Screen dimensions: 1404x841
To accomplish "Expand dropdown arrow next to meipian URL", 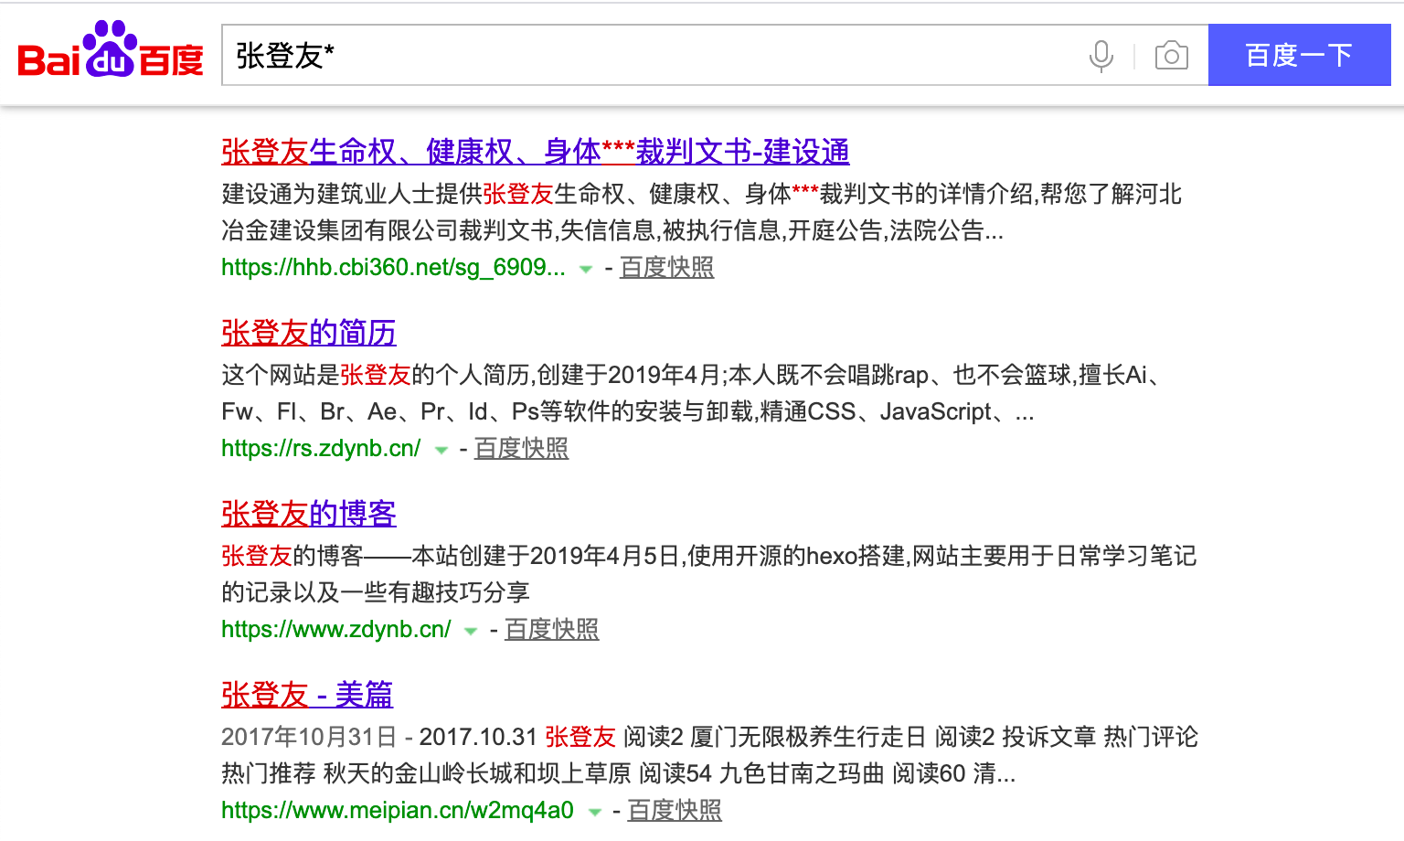I will click(594, 813).
